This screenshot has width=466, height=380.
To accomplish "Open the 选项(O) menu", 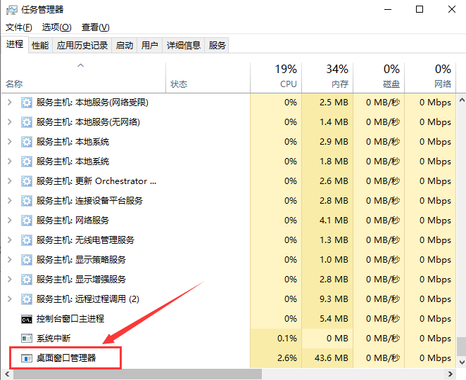I will click(56, 27).
